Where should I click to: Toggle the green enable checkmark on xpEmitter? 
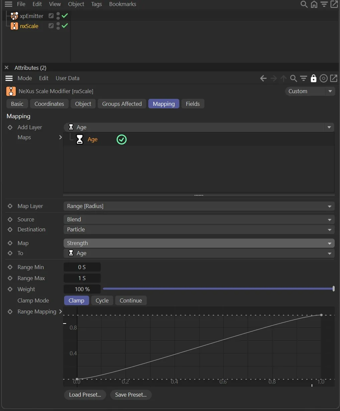[x=65, y=15]
